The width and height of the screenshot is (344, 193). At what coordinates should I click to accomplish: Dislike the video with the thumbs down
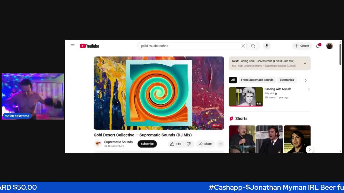[189, 144]
